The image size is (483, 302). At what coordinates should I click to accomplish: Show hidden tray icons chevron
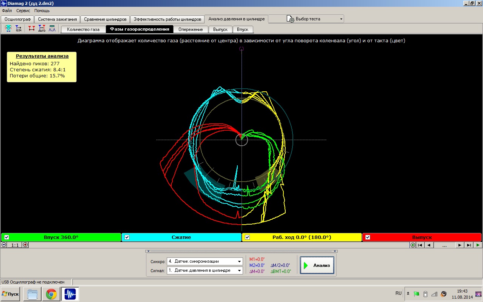tap(408, 294)
